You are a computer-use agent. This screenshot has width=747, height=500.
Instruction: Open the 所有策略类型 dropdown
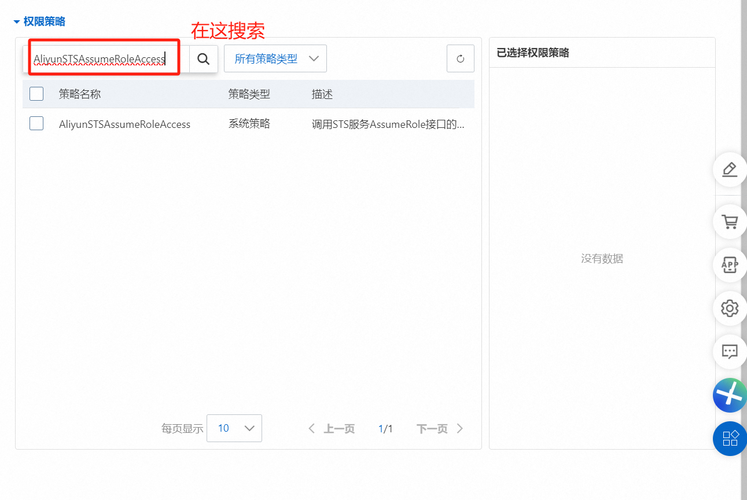[275, 58]
